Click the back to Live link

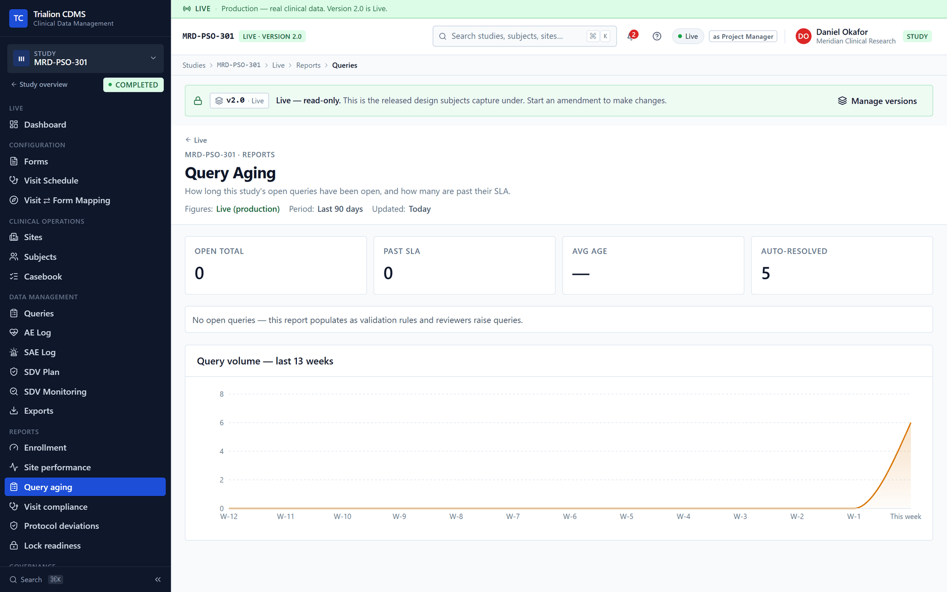(x=196, y=140)
